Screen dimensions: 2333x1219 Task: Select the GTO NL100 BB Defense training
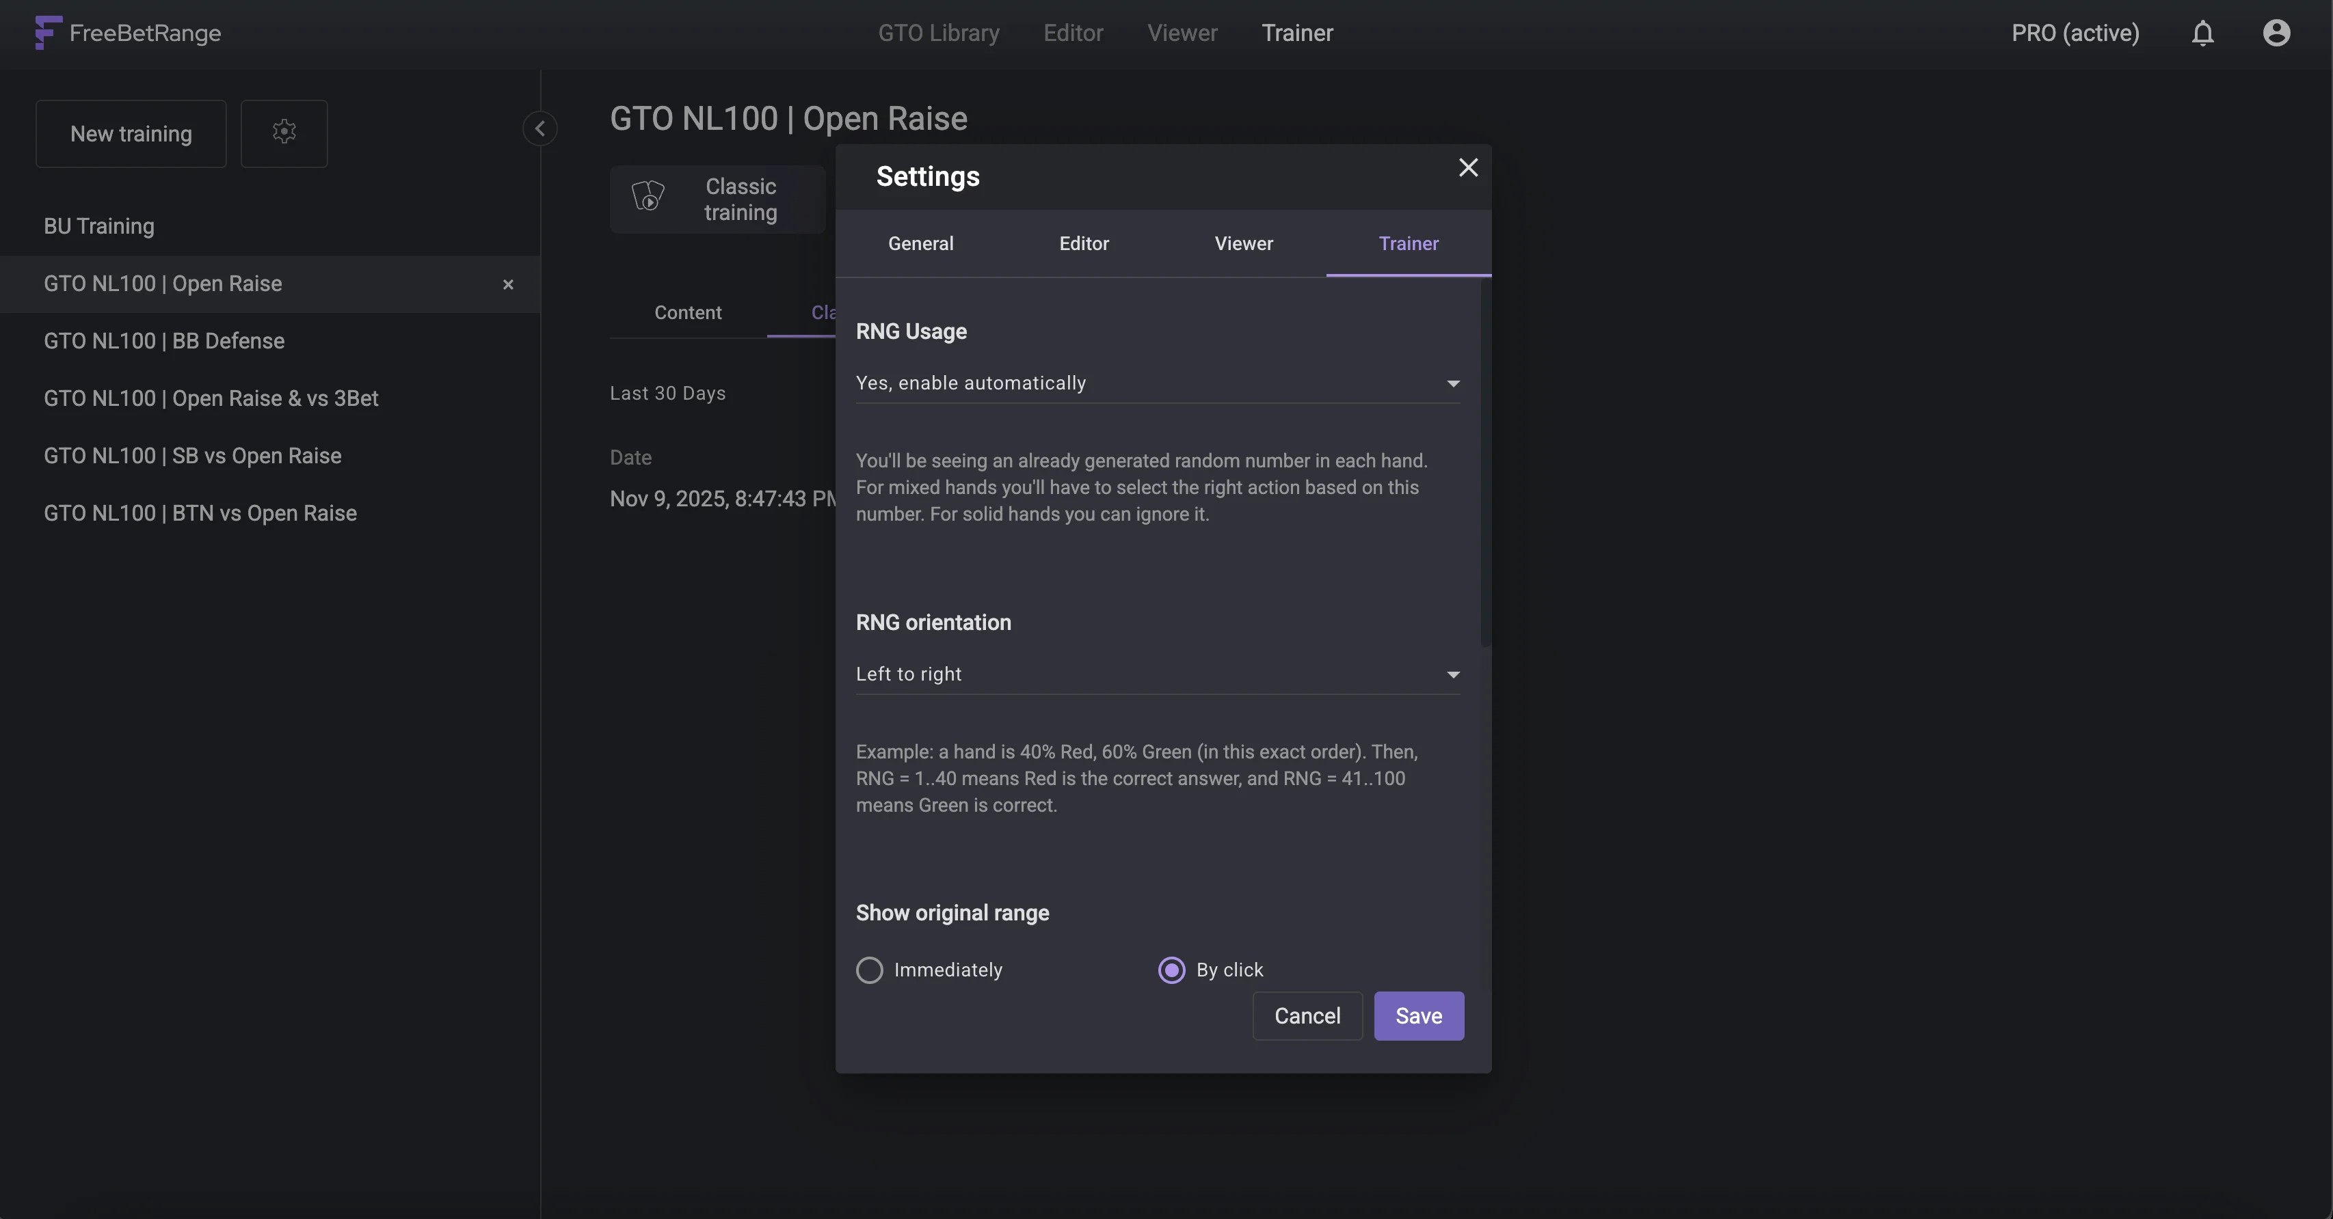click(164, 341)
